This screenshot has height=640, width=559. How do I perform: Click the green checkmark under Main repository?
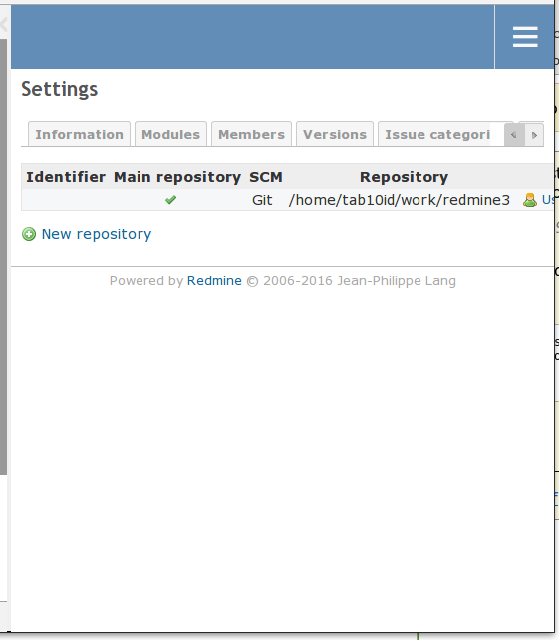pyautogui.click(x=171, y=200)
